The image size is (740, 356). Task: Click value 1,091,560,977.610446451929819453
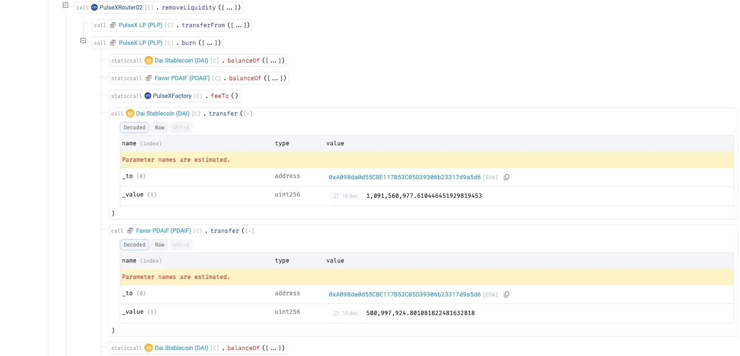tap(424, 196)
